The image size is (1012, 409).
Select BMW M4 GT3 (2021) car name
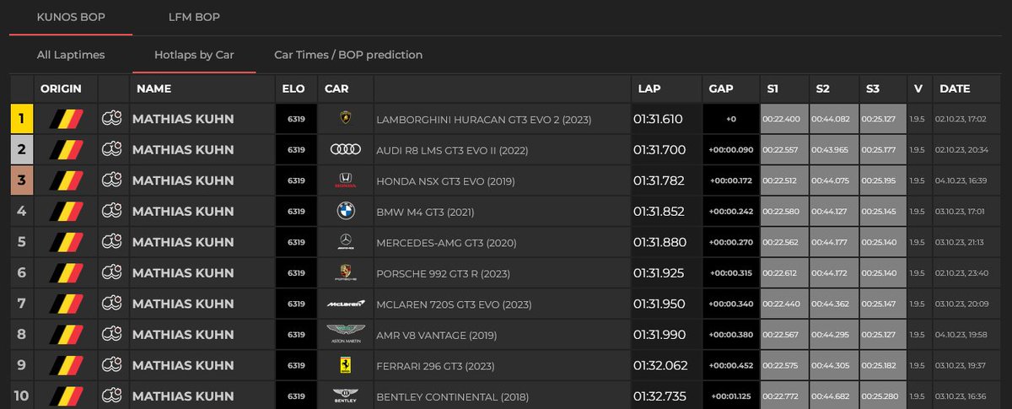[x=425, y=213]
